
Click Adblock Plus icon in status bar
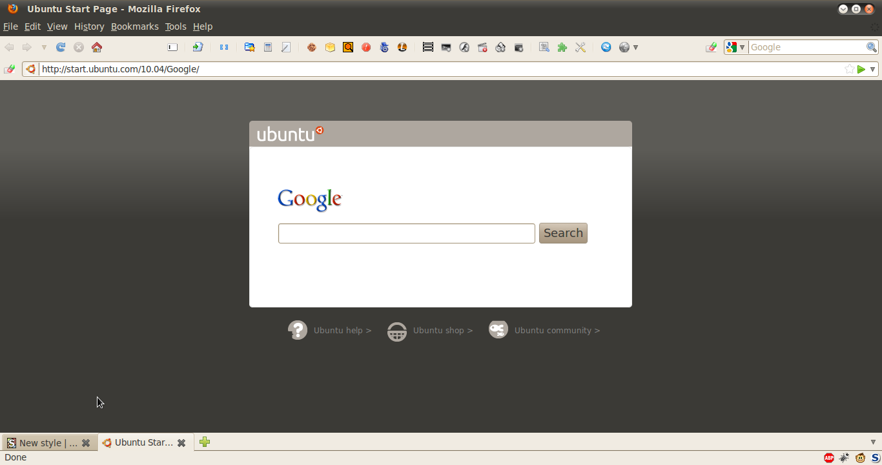829,458
